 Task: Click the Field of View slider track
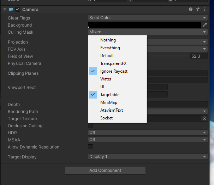[168, 56]
